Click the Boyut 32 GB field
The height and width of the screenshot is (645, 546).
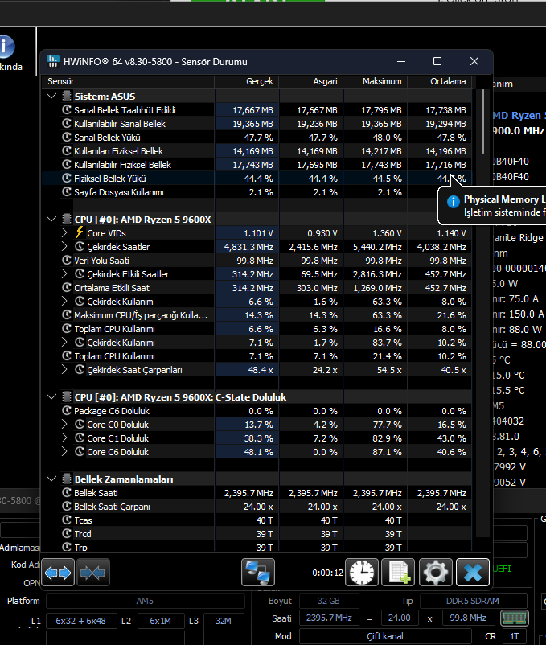[329, 601]
